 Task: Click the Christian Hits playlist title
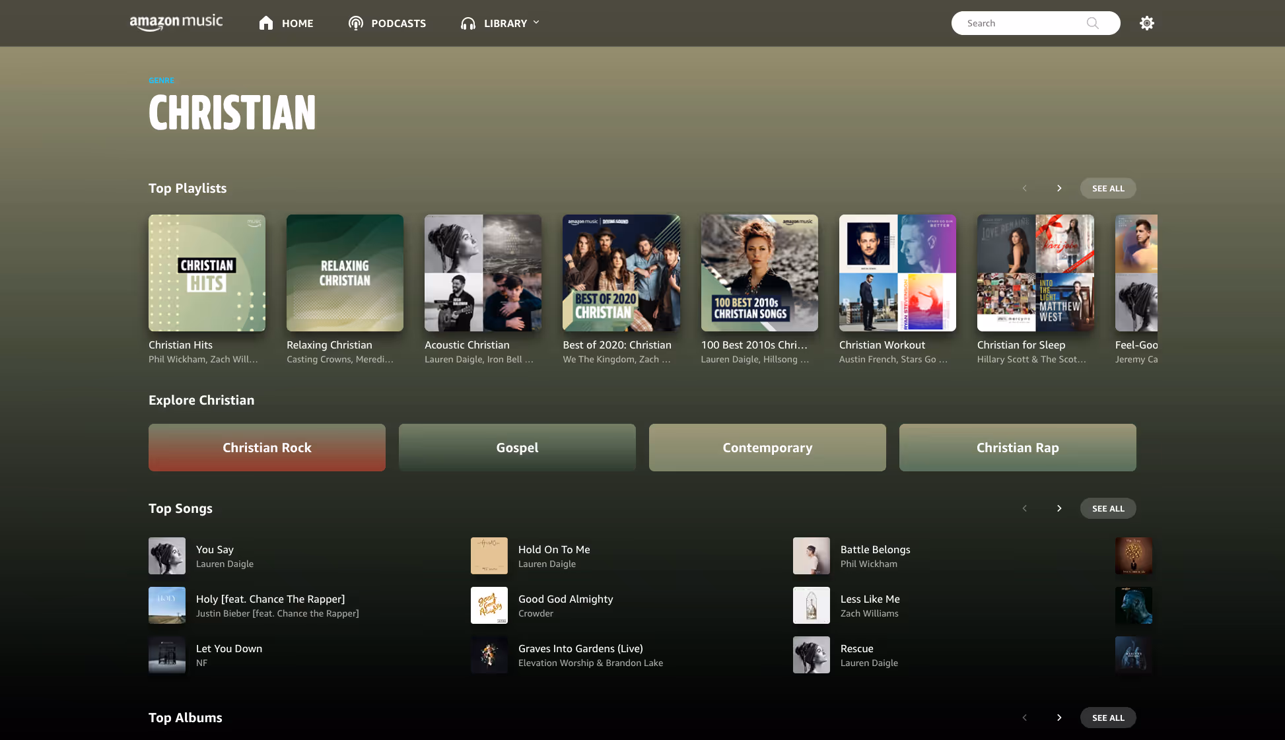[180, 345]
